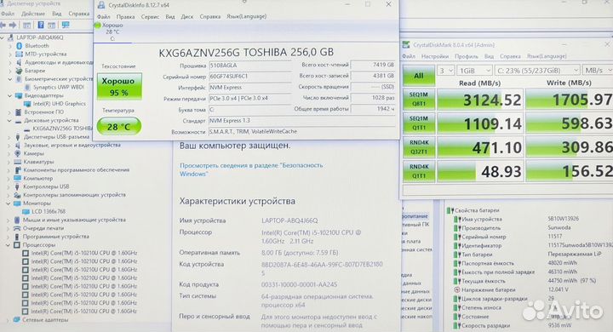
Task: Click the green disk status circle icon
Action: pyautogui.click(x=98, y=25)
